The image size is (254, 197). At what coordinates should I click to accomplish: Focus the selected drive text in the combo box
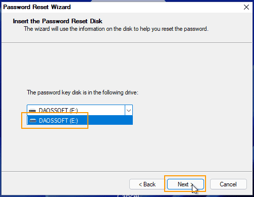click(58, 111)
